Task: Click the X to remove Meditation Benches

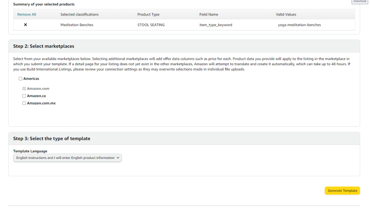Action: (x=26, y=25)
